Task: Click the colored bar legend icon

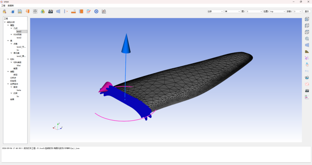Action: (307, 97)
